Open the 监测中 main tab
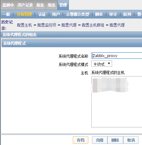142x145 pixels. [x=8, y=5]
